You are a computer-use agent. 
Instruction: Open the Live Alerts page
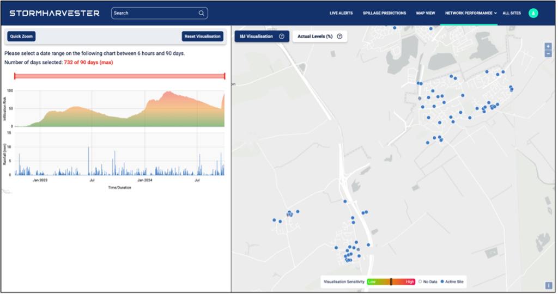tap(341, 13)
